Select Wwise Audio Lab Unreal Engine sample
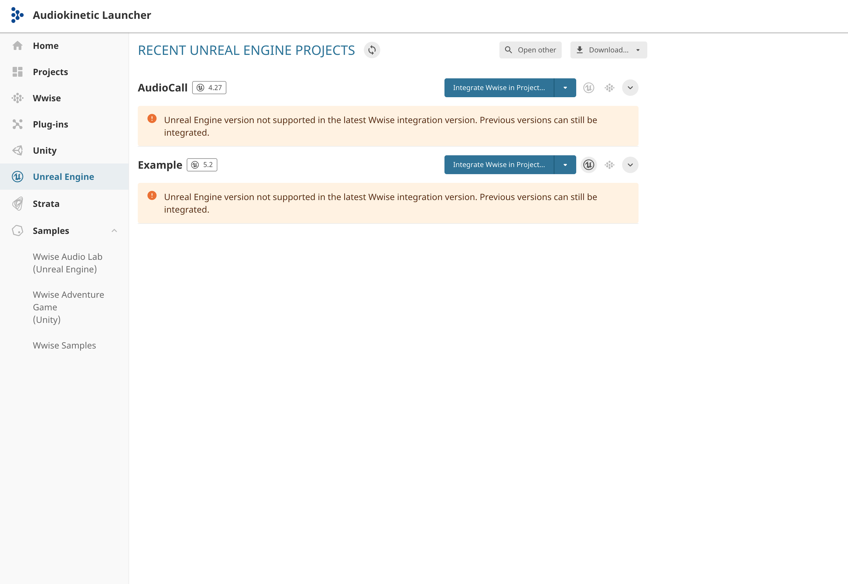 (68, 262)
